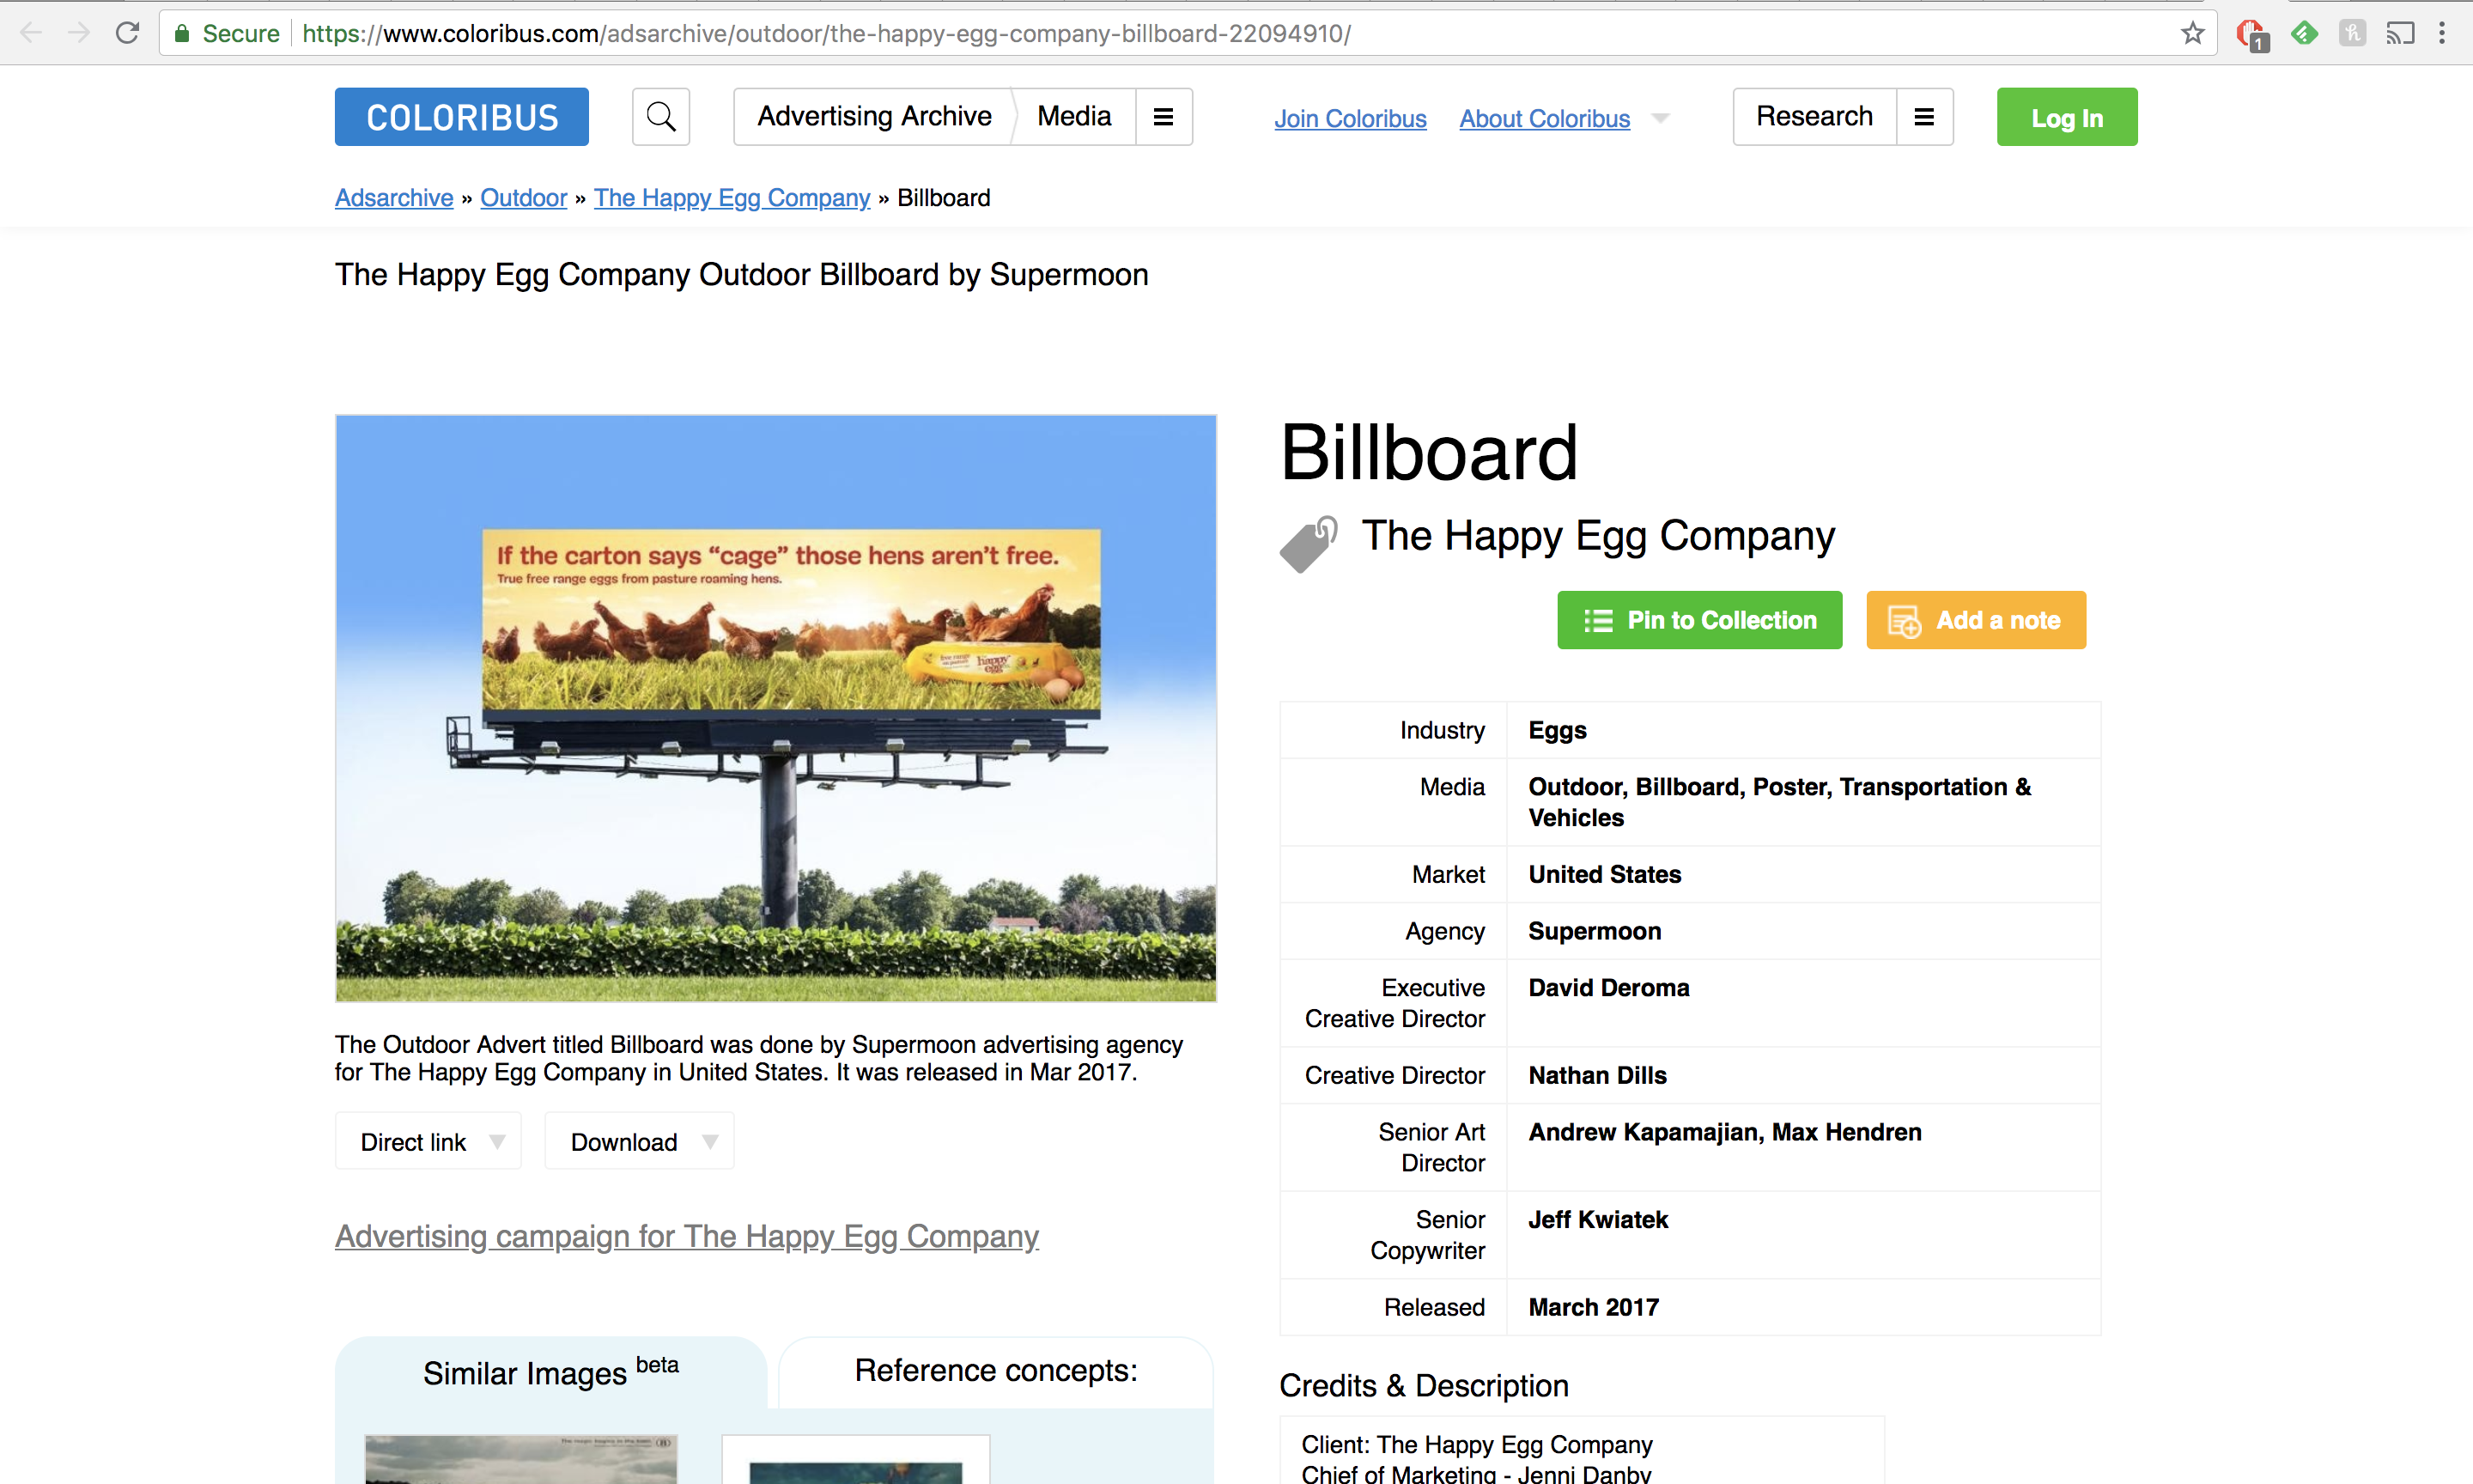The width and height of the screenshot is (2473, 1484).
Task: Open the Advertising Archive hamburger menu
Action: tap(1163, 117)
